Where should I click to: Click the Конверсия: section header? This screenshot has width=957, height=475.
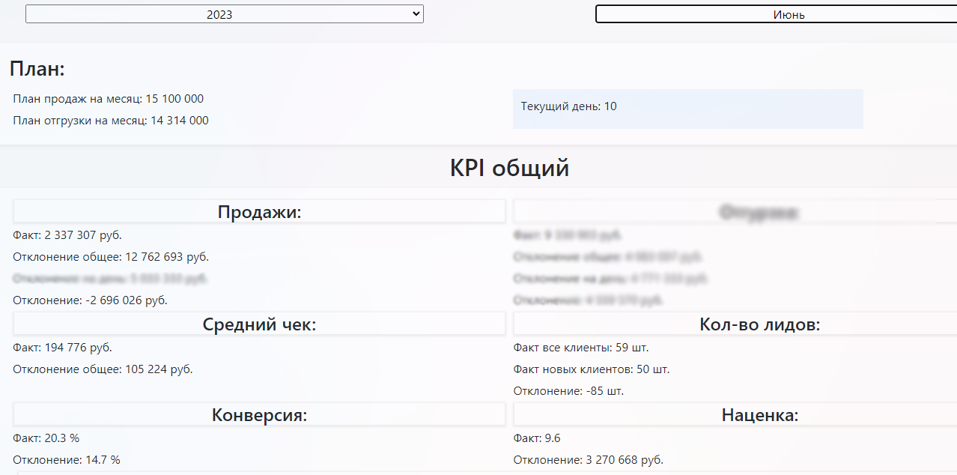[259, 414]
